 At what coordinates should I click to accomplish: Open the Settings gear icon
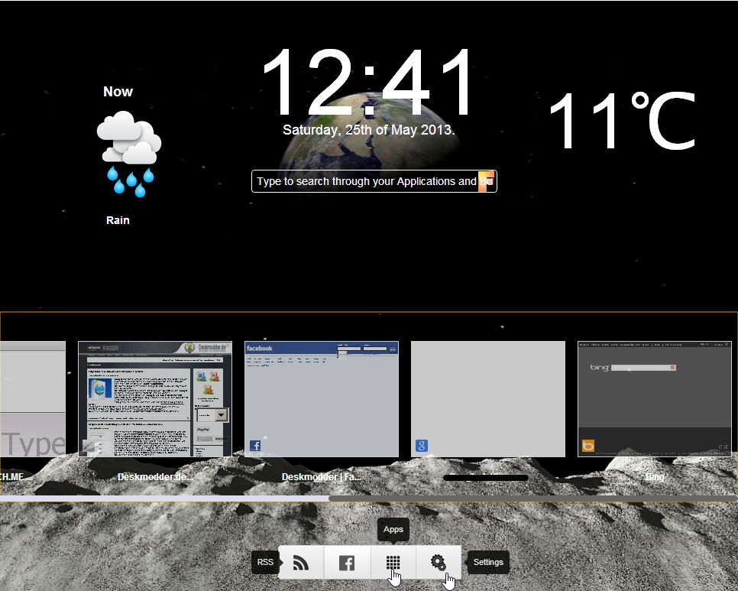(x=439, y=562)
